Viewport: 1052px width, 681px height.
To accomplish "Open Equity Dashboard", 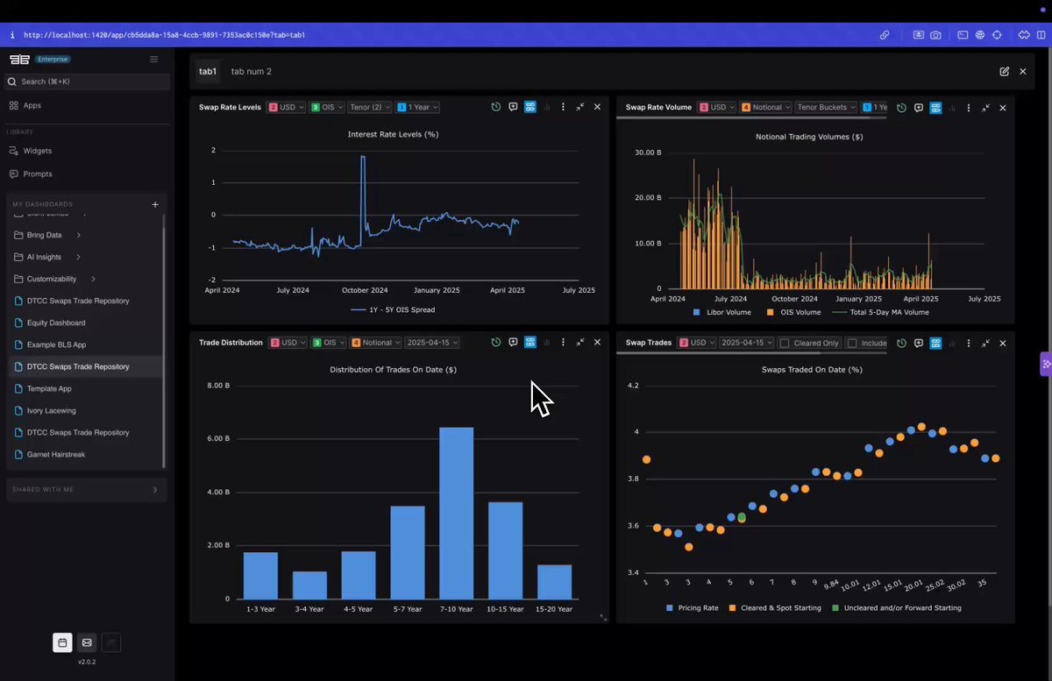I will coord(56,323).
